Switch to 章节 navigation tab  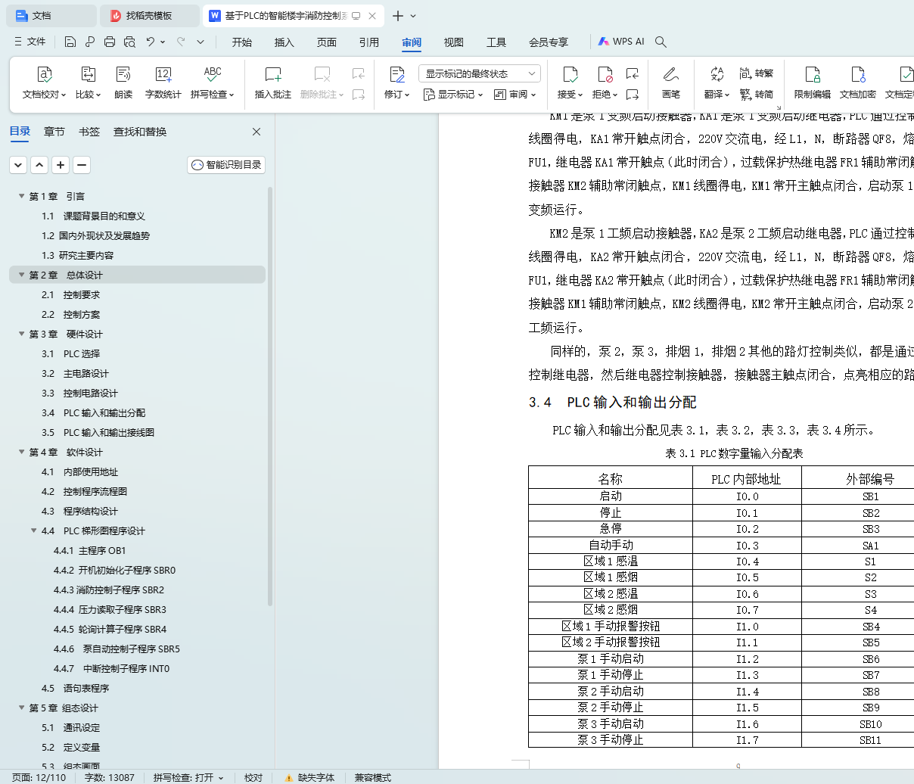[54, 132]
